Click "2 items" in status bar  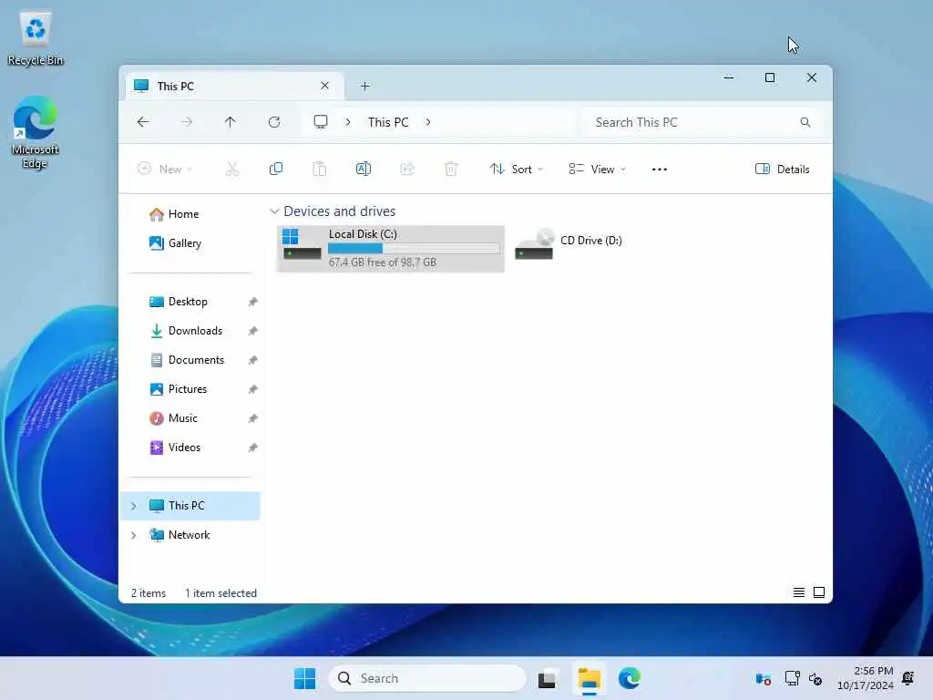(149, 593)
